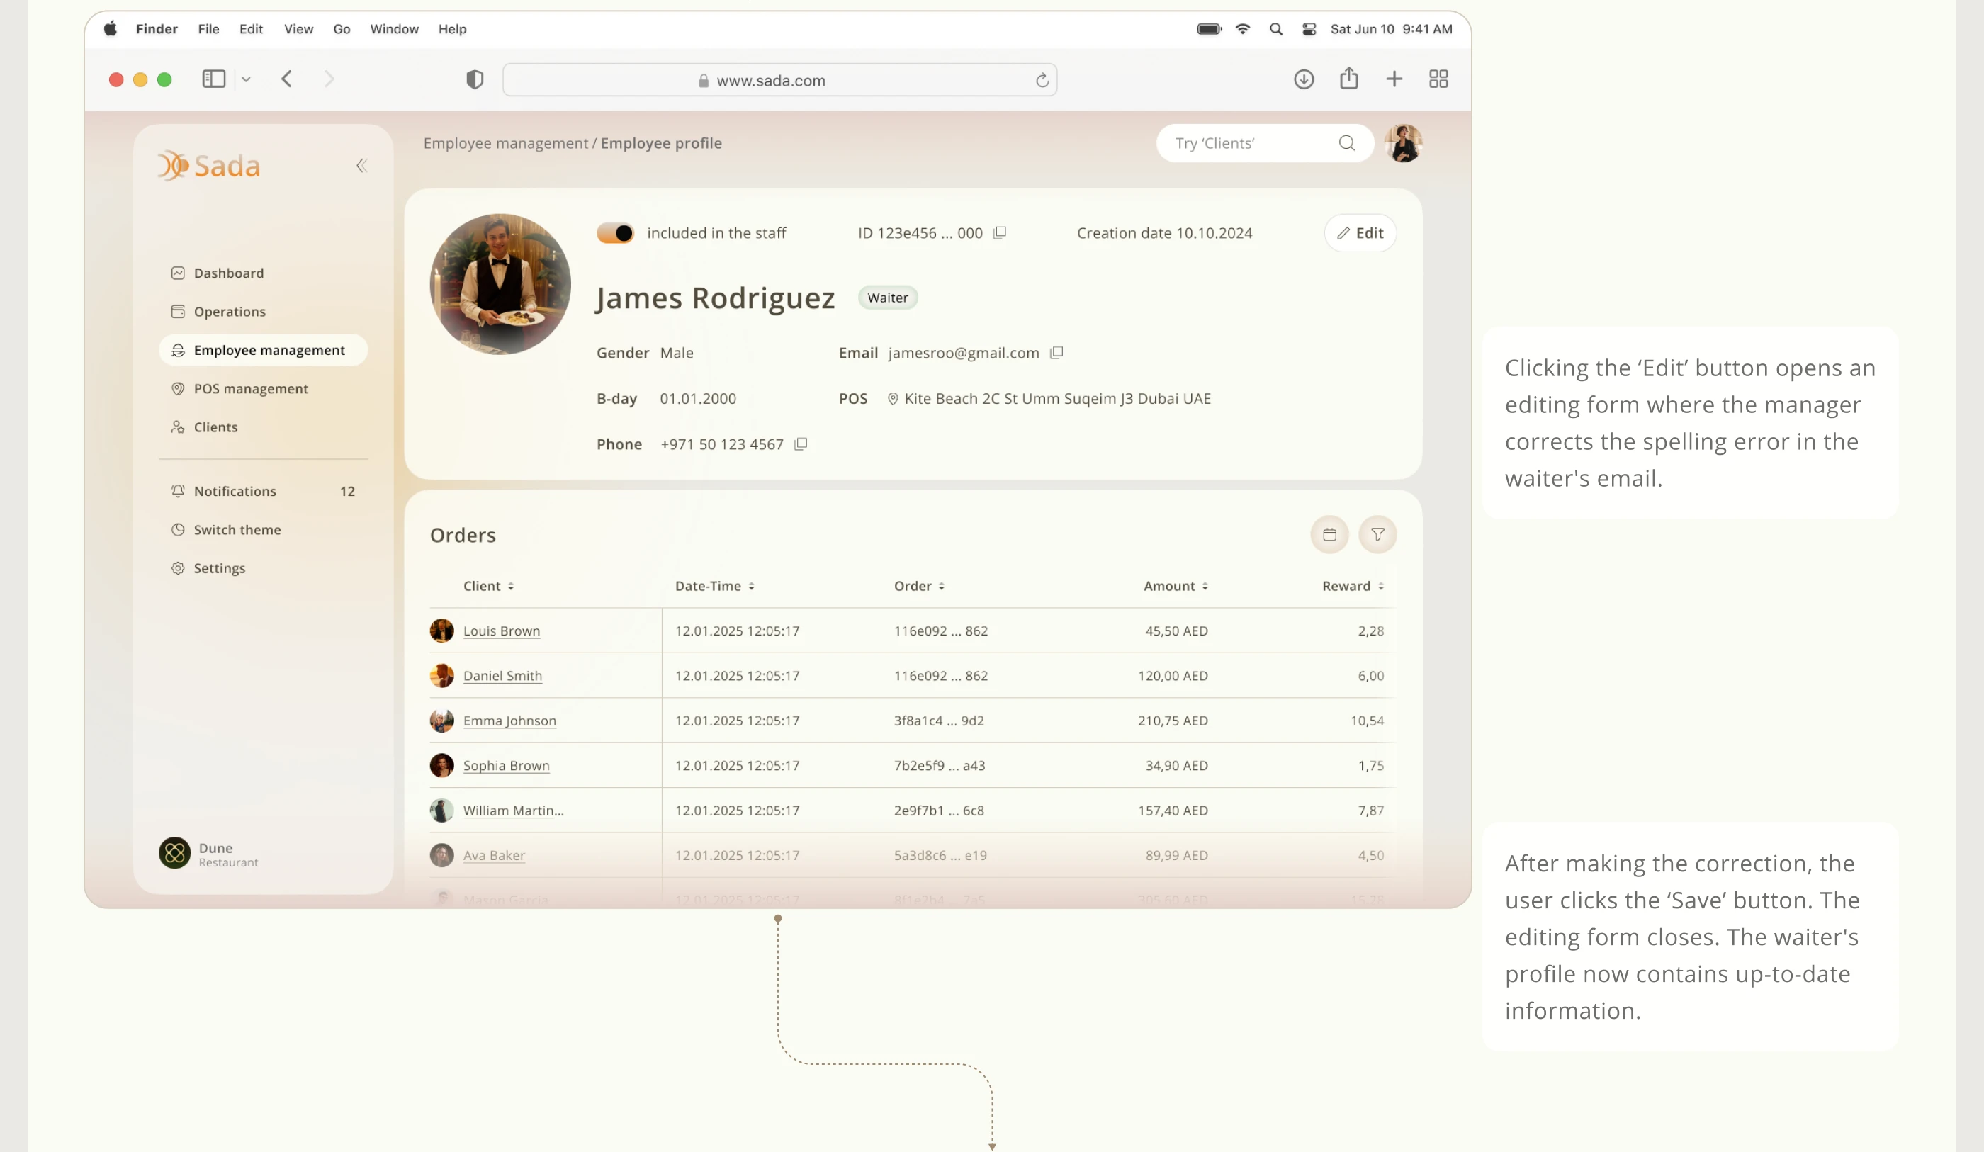This screenshot has height=1152, width=1984.
Task: Open the Apple menu
Action: pyautogui.click(x=111, y=29)
